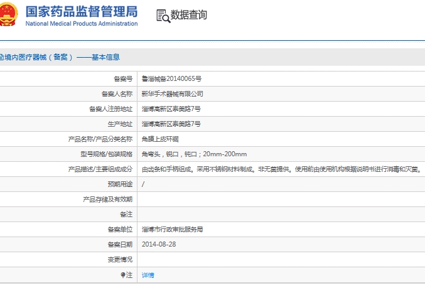425x288 pixels.
Task: Click the national emblem logo
Action: (x=8, y=14)
